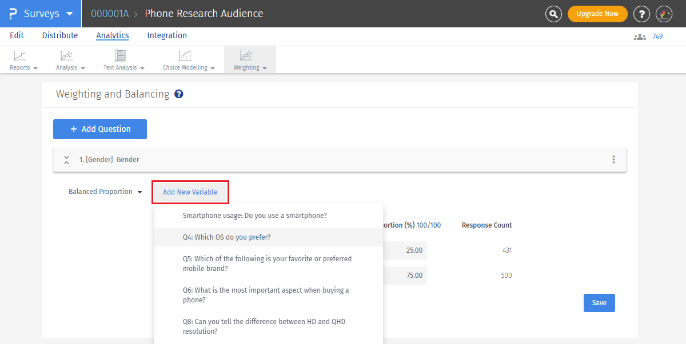Switch to the Distribute tab

[x=60, y=35]
